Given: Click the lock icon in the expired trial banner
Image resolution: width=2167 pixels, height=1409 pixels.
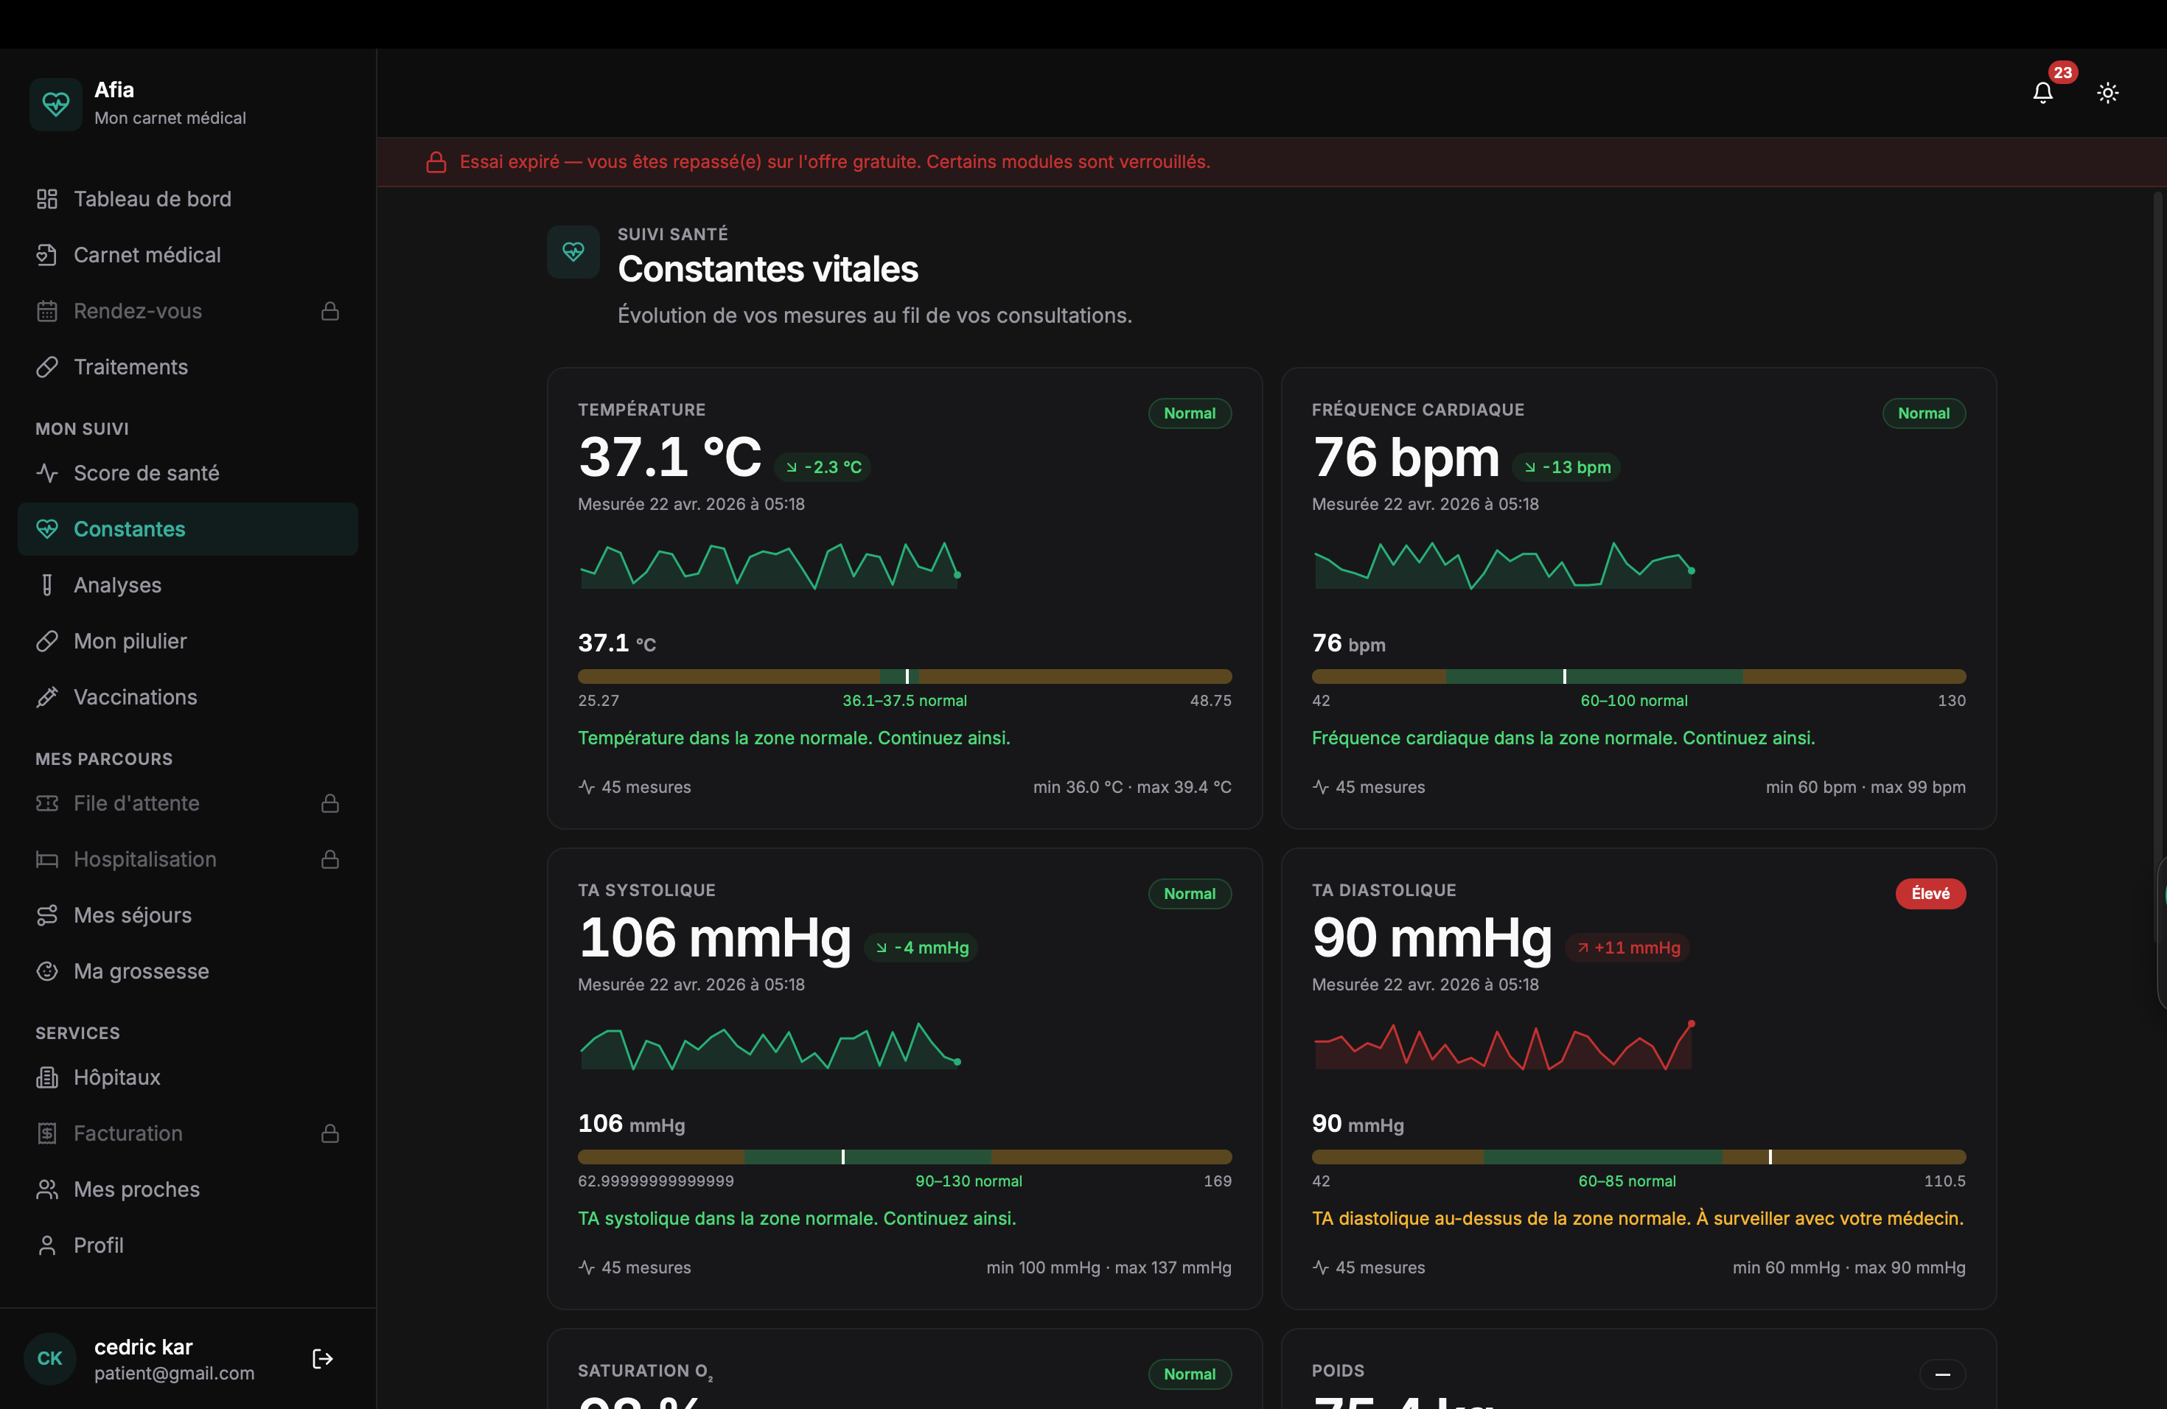Looking at the screenshot, I should click(436, 162).
